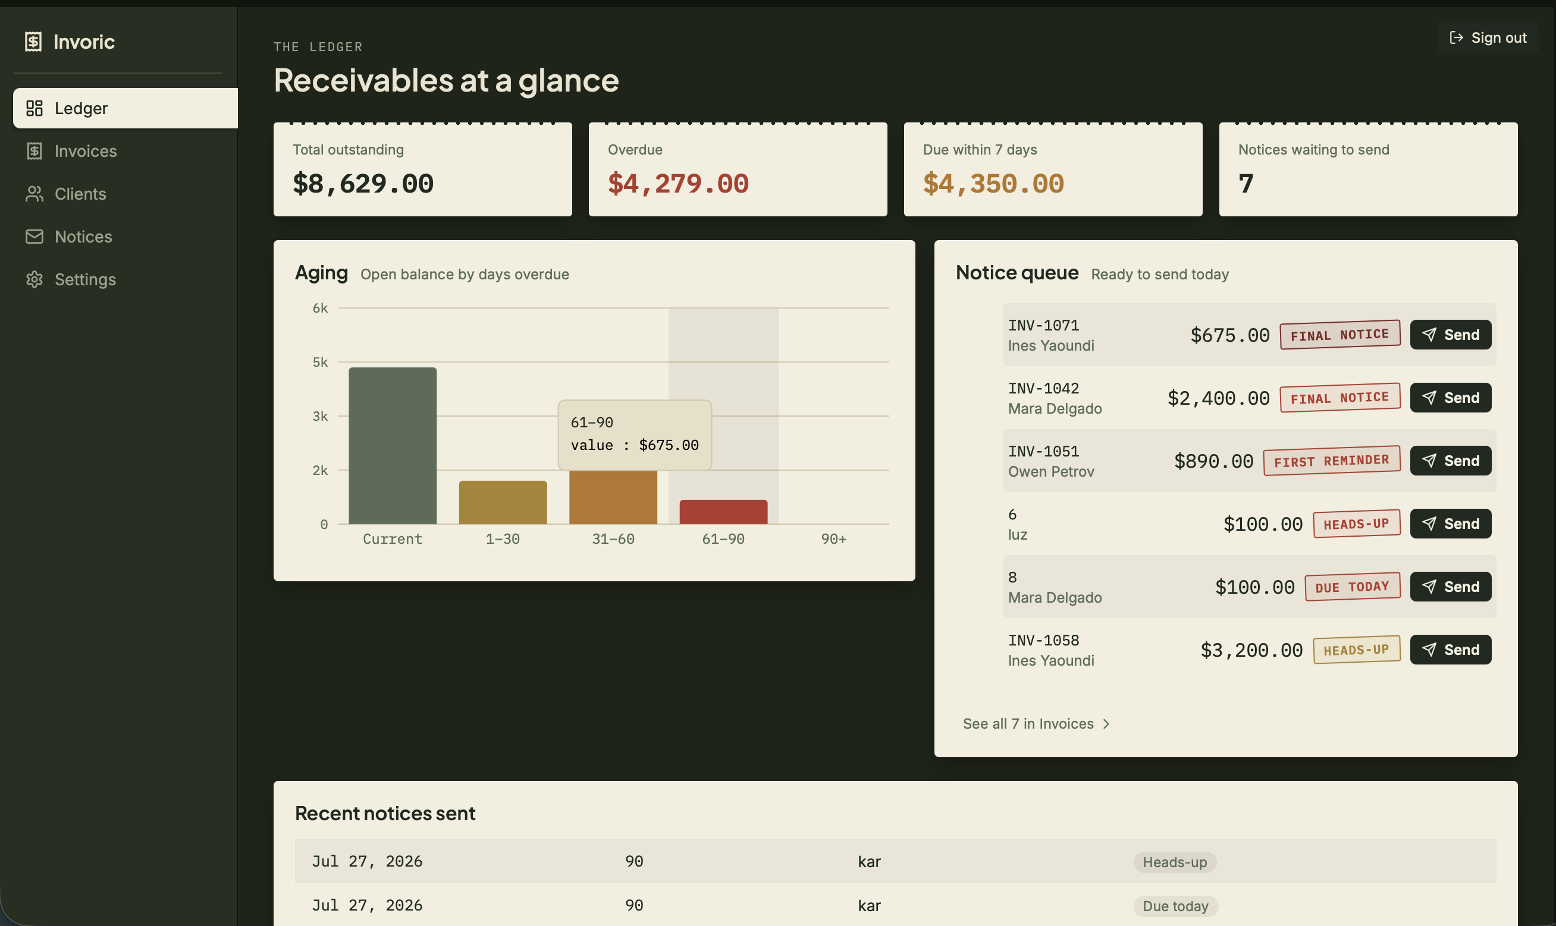Click the Settings gear icon in sidebar
The width and height of the screenshot is (1556, 926).
[34, 279]
